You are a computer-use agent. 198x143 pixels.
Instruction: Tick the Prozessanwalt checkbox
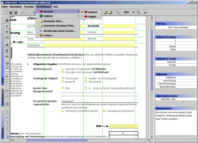click(x=62, y=78)
